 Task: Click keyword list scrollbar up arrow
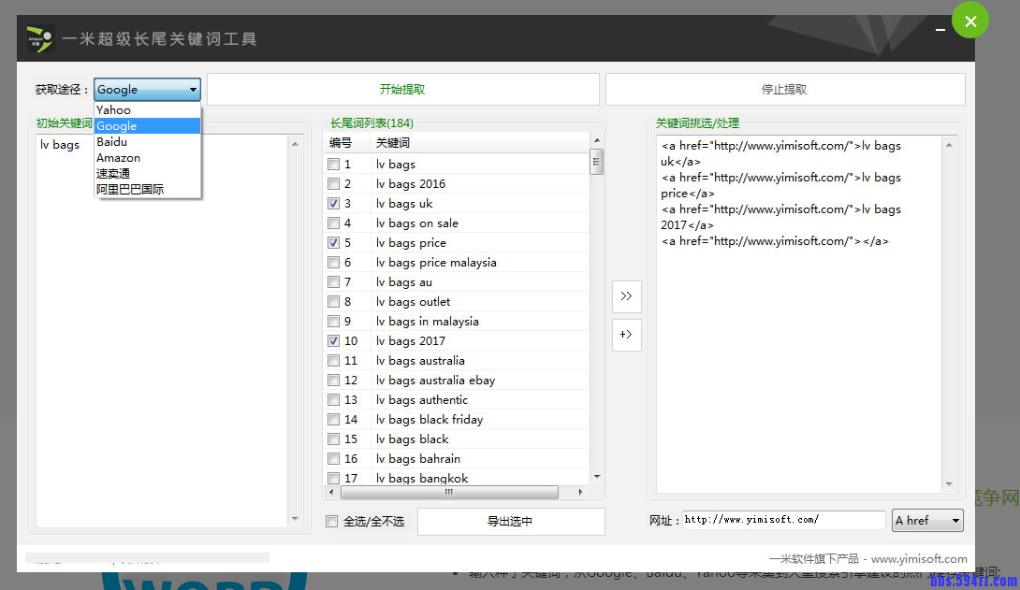596,141
